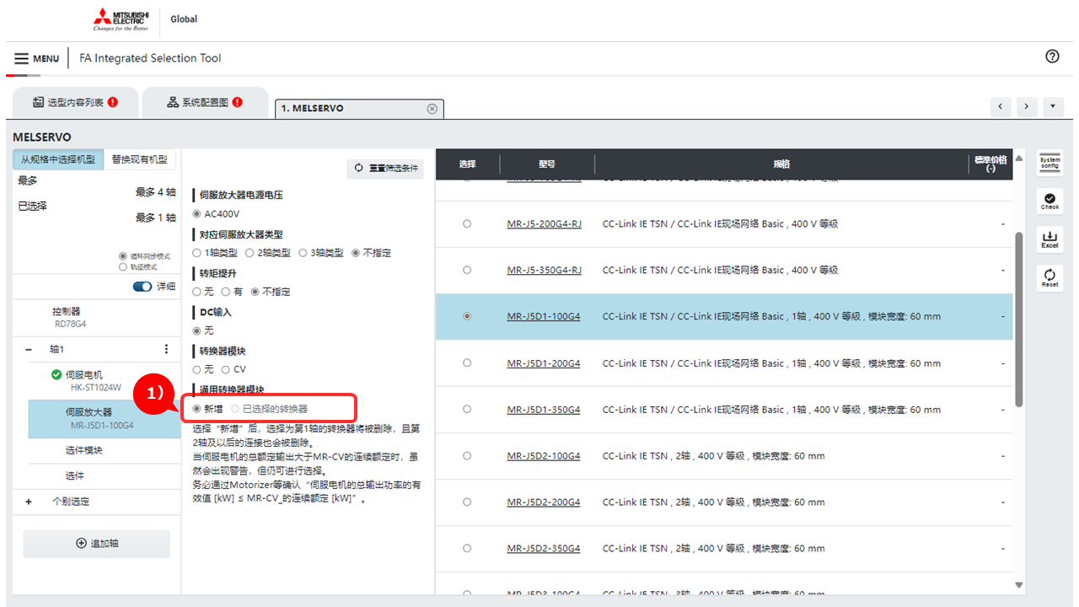Switch to 系统配置图 tab

(x=205, y=102)
